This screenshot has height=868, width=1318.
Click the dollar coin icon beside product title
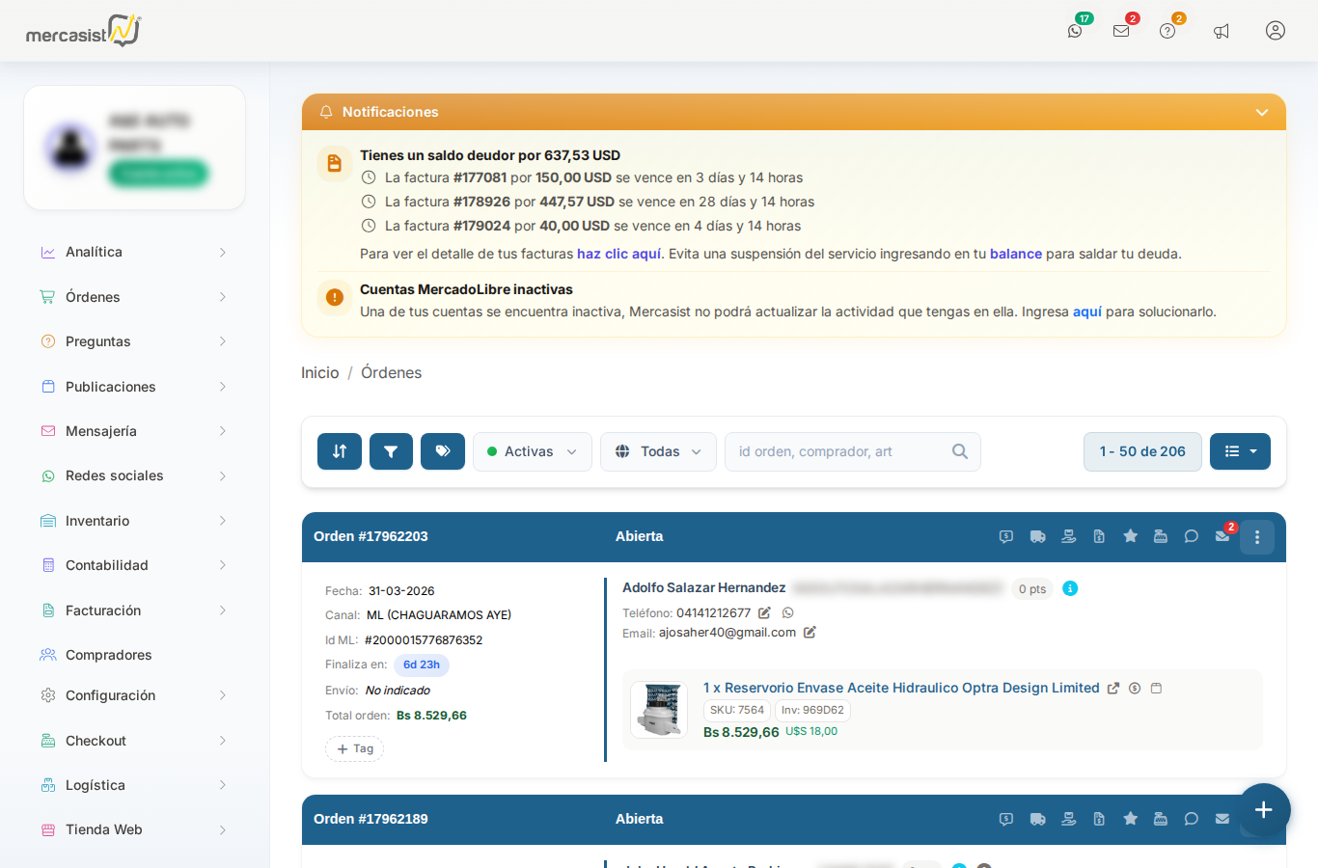(1135, 689)
